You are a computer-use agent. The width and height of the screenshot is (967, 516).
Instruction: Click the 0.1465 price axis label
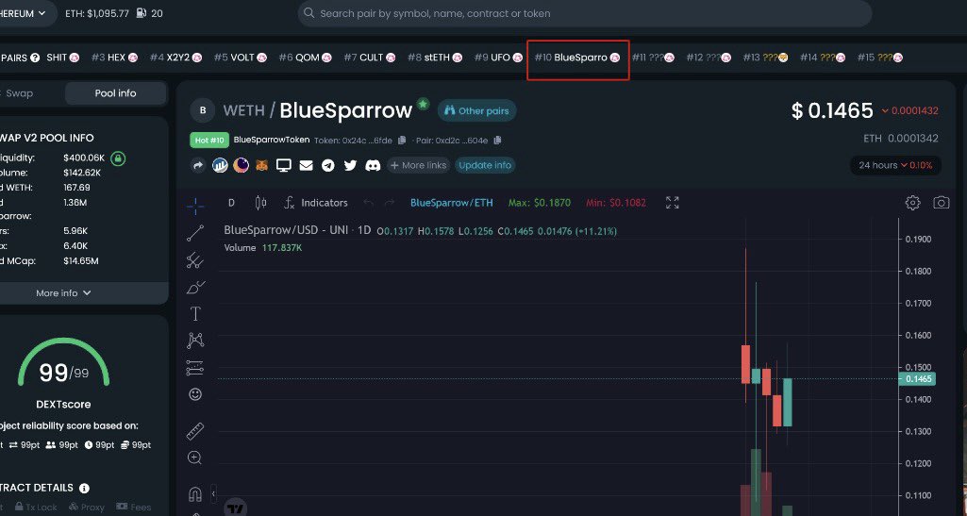(x=917, y=378)
